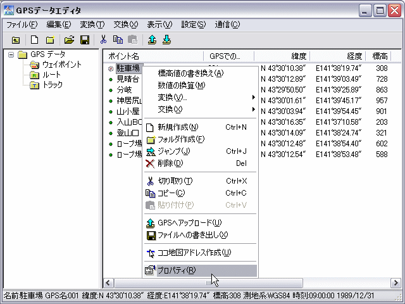The height and width of the screenshot is (304, 405).
Task: Select 新規作成(N) in context menu
Action: [x=200, y=127]
